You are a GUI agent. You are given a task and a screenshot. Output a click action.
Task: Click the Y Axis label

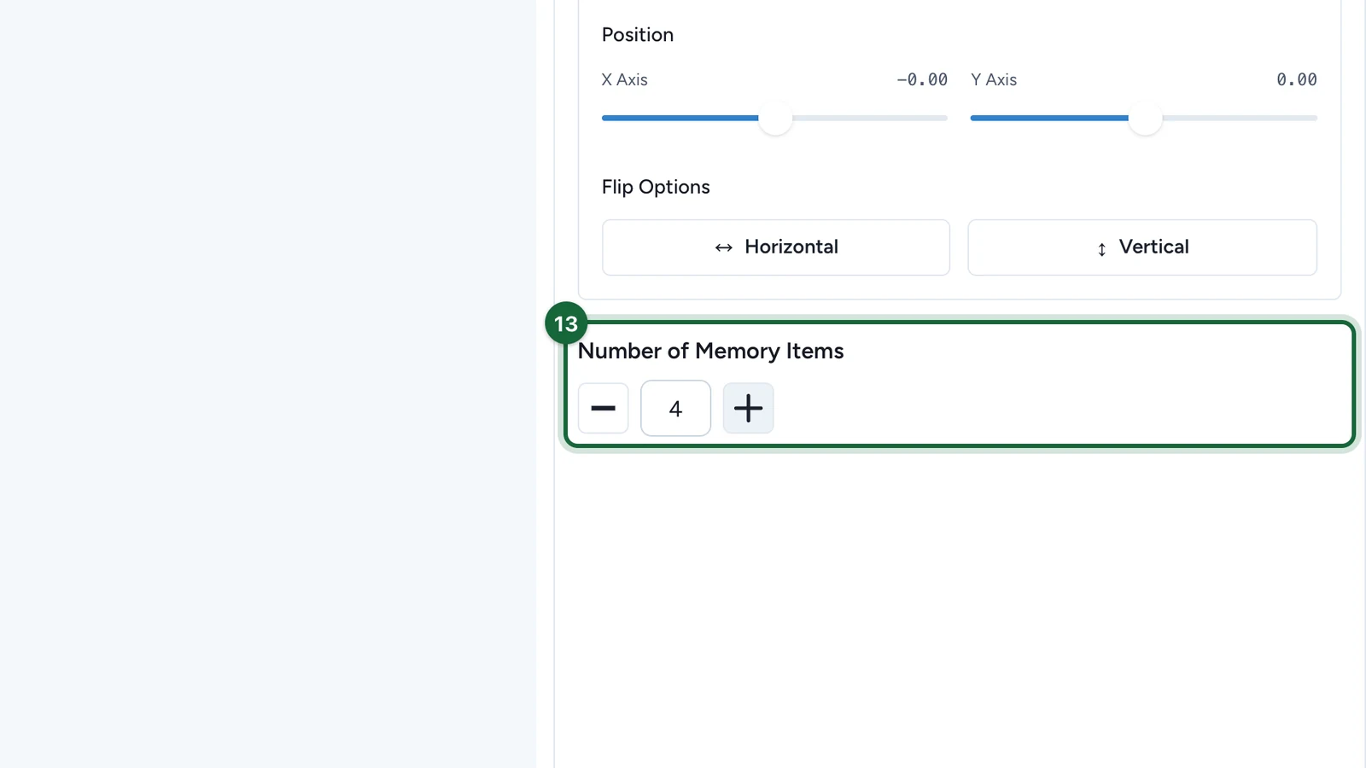pyautogui.click(x=993, y=79)
